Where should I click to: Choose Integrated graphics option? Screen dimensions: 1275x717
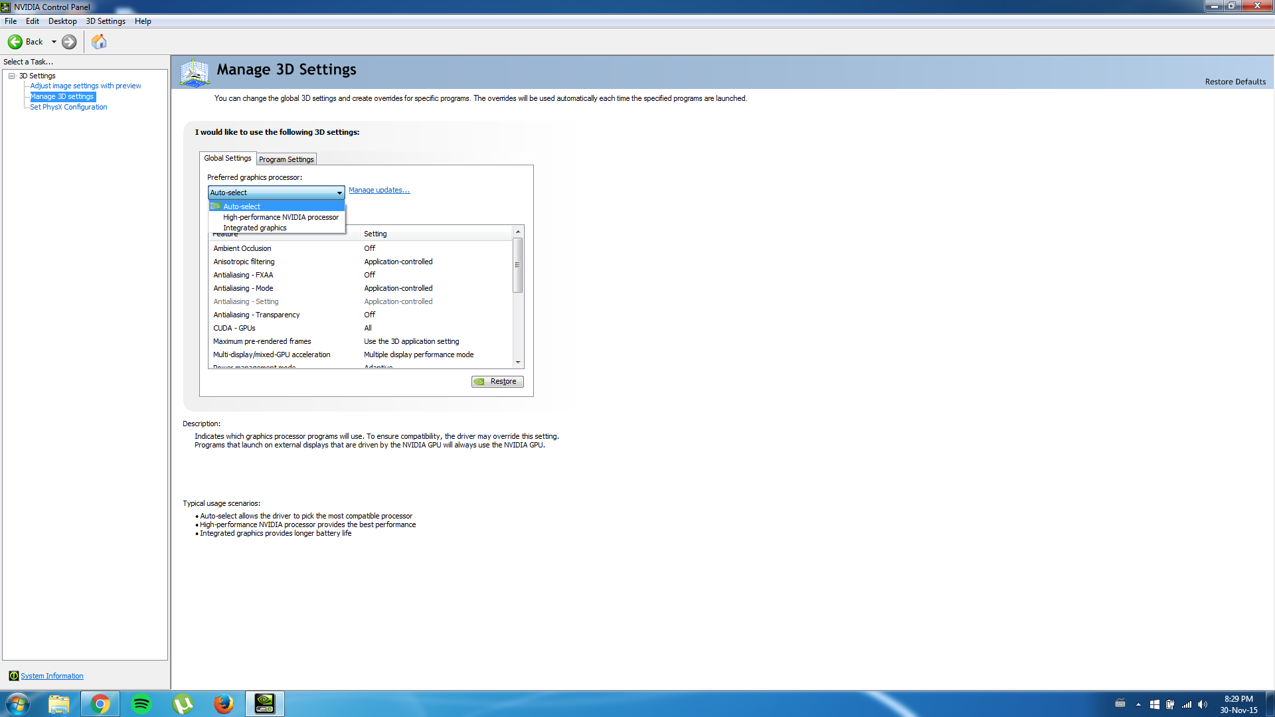(x=277, y=228)
